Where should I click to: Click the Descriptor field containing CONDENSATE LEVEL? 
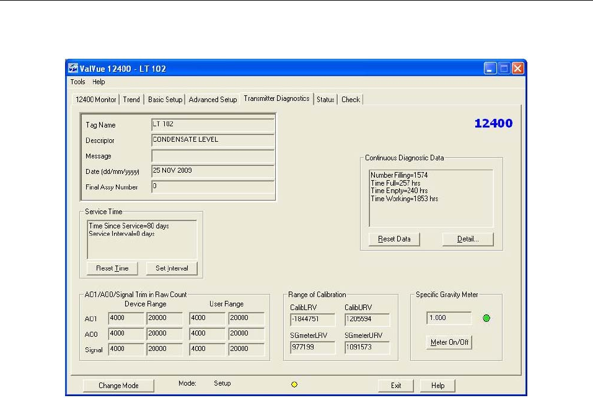coord(213,140)
